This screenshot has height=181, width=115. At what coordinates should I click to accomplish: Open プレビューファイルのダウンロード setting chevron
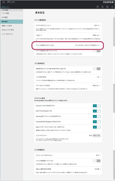[100, 155]
